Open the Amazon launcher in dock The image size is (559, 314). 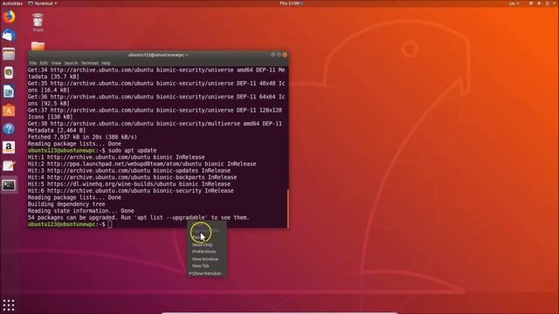[9, 147]
